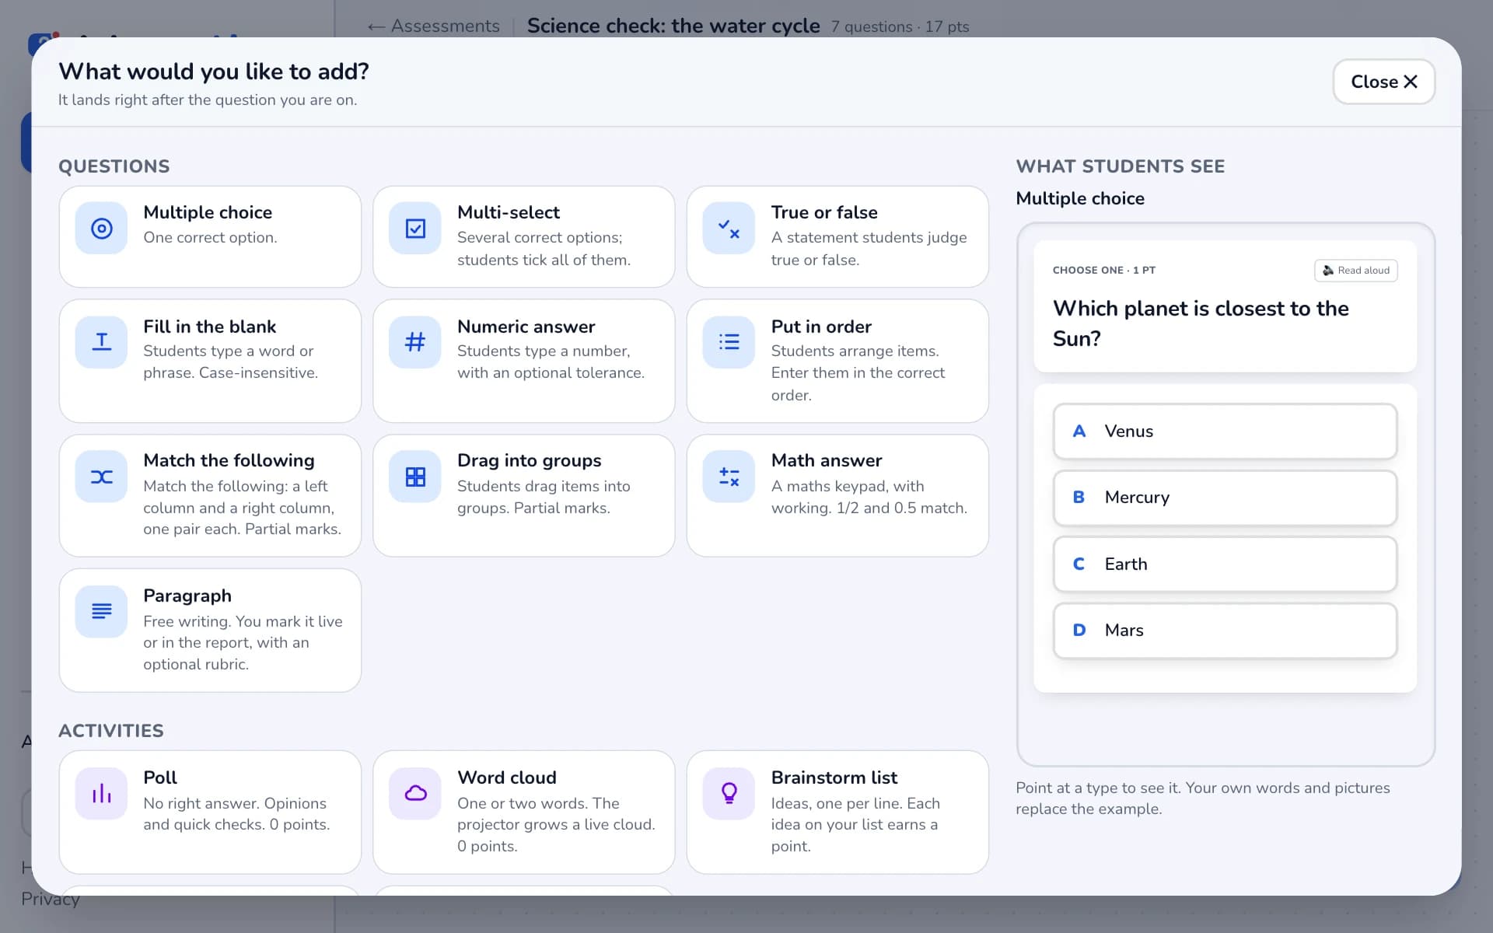Select answer option B Mercury

pos(1225,498)
